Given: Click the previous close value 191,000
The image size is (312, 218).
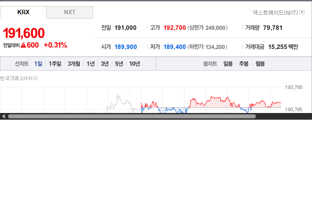Looking at the screenshot, I should (x=125, y=28).
